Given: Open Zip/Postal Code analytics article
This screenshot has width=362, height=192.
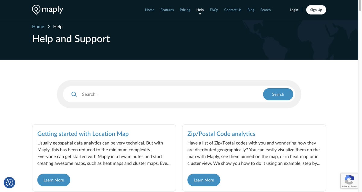Looking at the screenshot, I should click(221, 134).
